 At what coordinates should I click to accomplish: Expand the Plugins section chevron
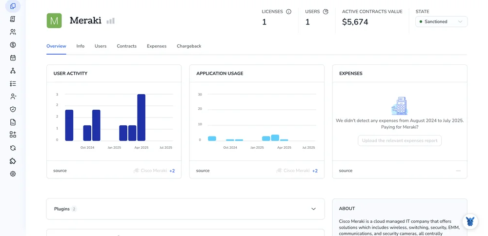[x=313, y=209]
